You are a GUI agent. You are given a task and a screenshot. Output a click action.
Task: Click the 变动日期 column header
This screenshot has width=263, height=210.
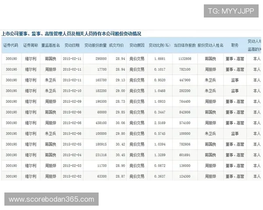[72, 45]
